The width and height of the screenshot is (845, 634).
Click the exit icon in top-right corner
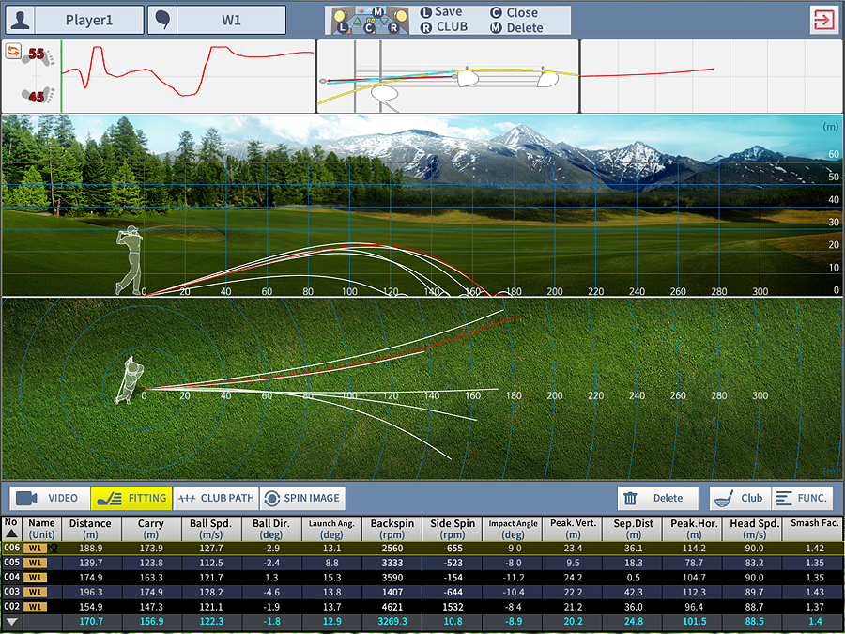tap(822, 20)
